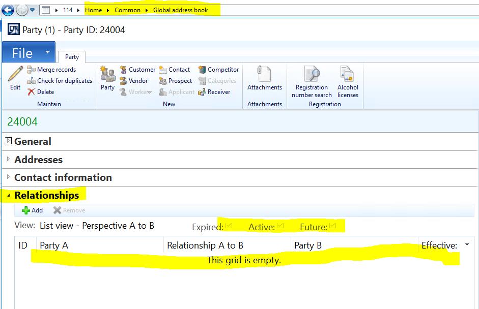Enable the Future checkbox
The image size is (479, 309).
(x=332, y=225)
